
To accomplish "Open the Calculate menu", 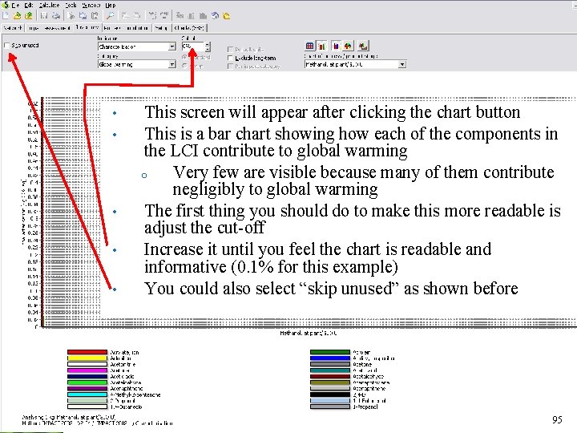I will [49, 5].
